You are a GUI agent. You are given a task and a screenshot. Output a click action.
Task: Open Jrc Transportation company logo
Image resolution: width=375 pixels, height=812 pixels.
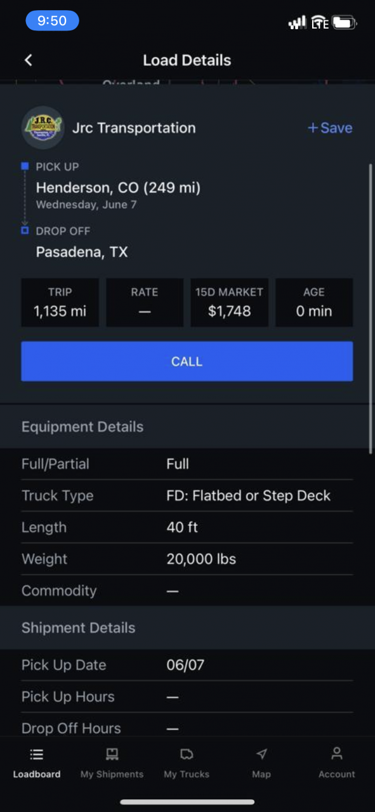coord(43,128)
